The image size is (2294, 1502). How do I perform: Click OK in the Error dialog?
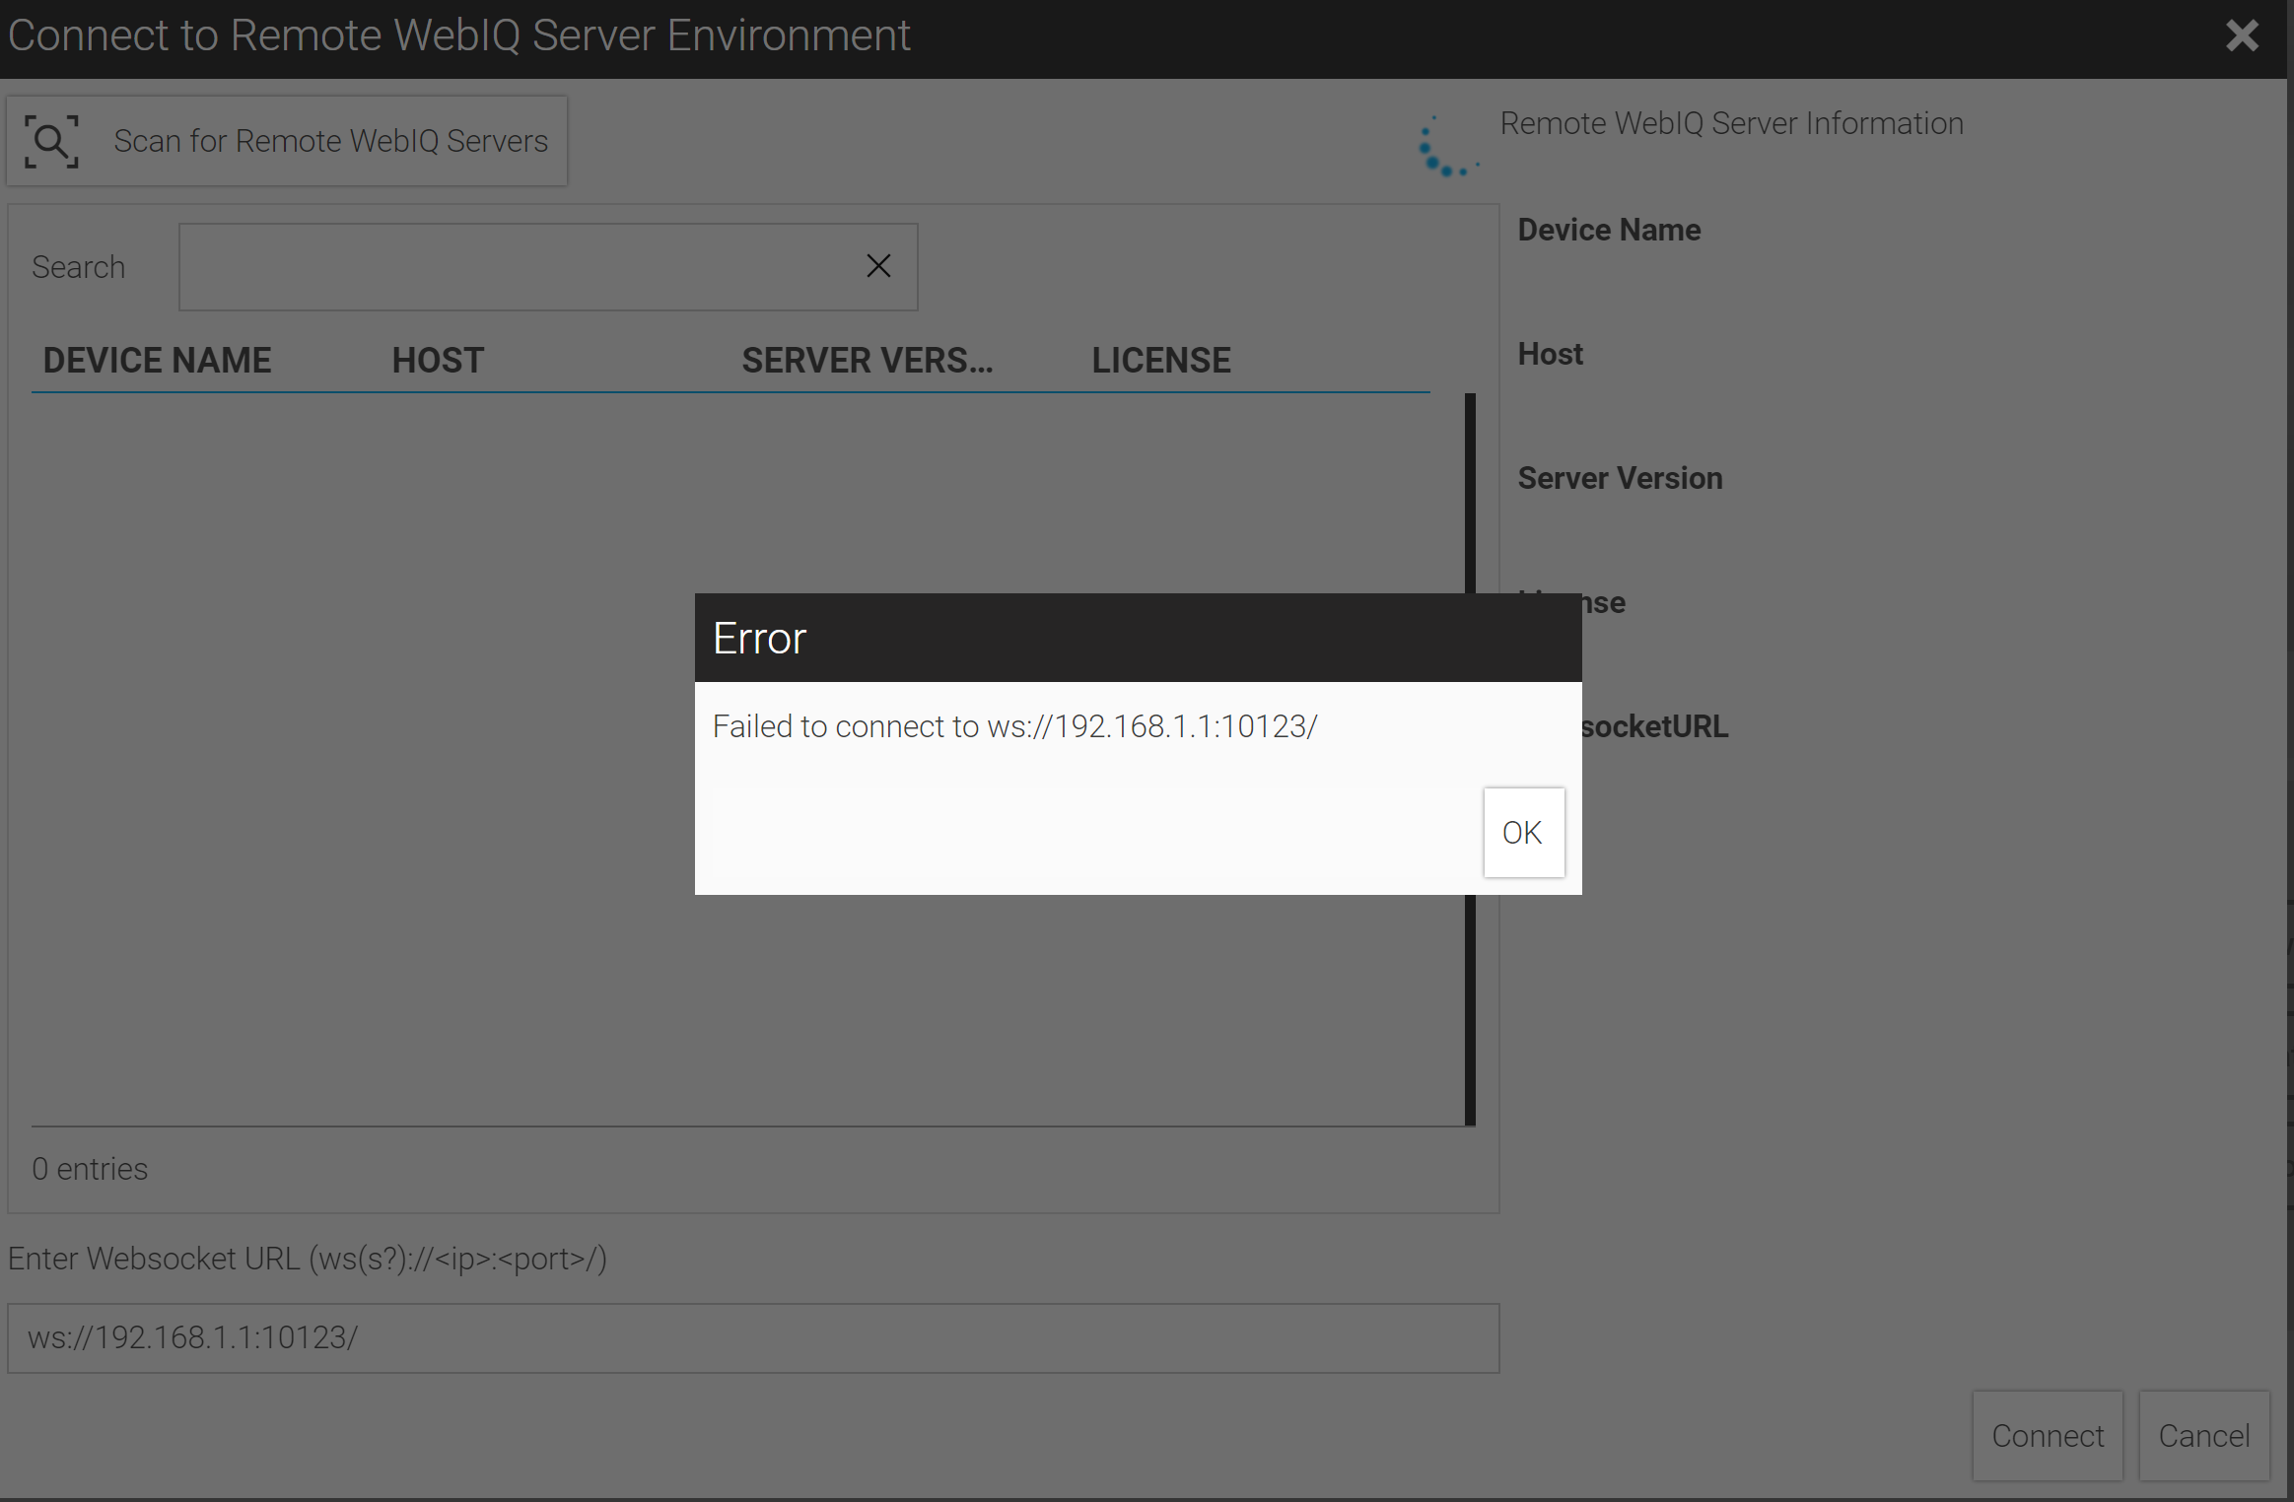tap(1523, 833)
